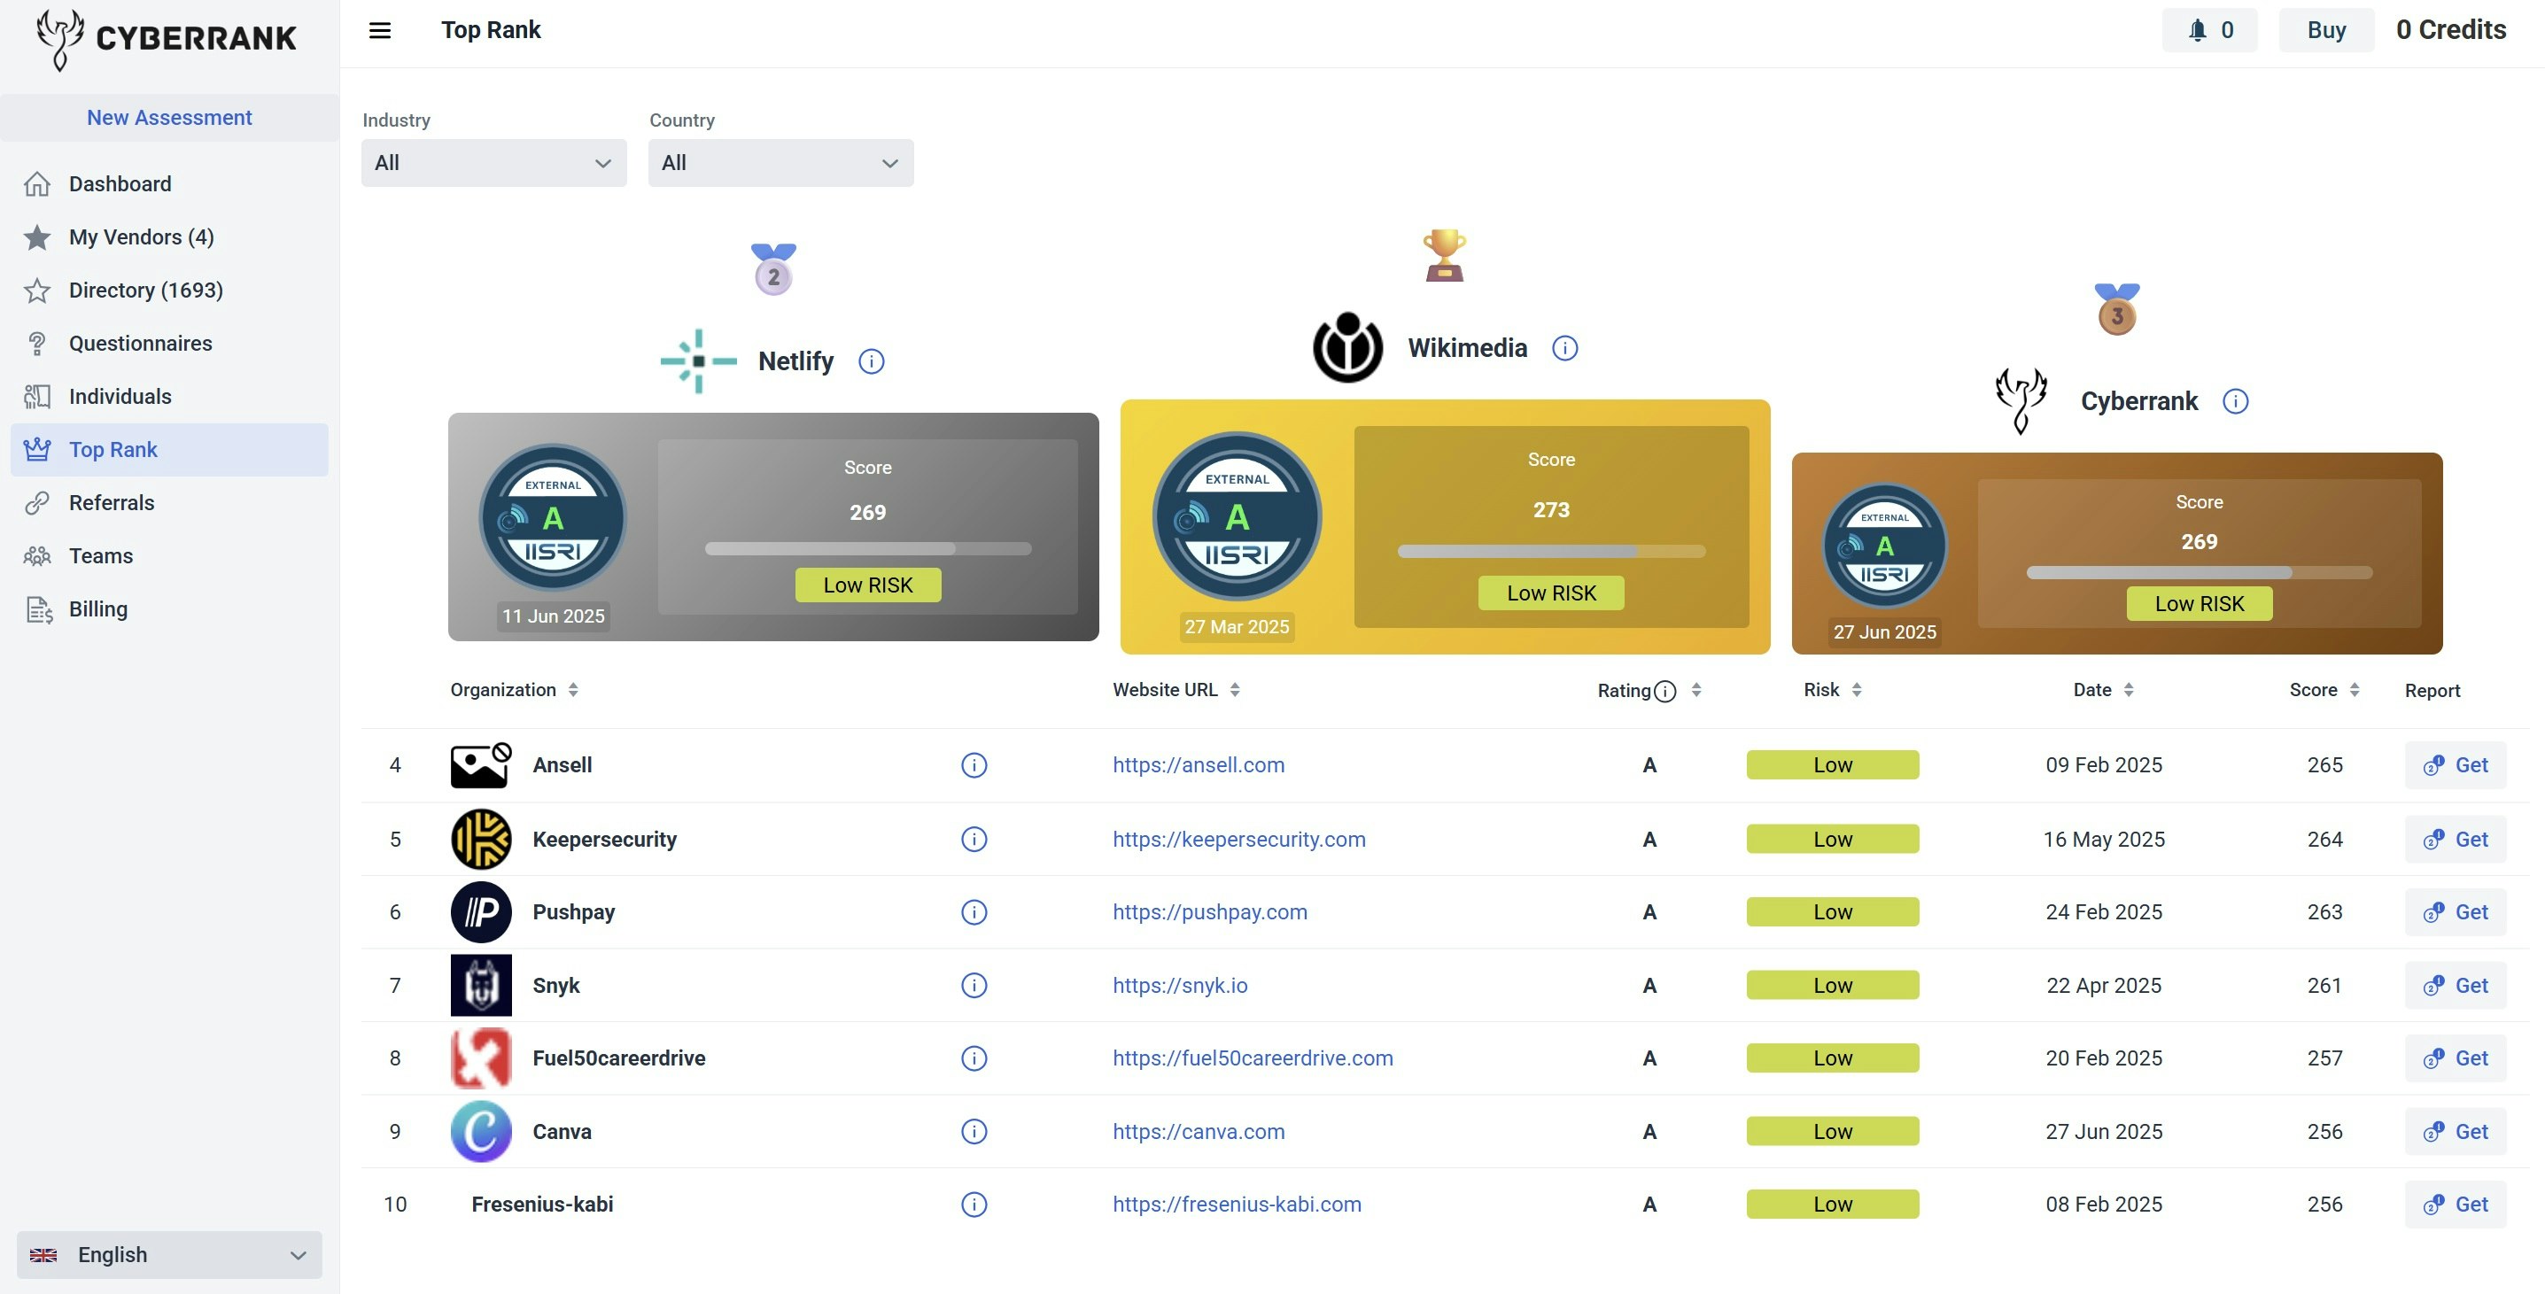The width and height of the screenshot is (2545, 1294).
Task: Get the report for Ansell
Action: click(x=2454, y=765)
